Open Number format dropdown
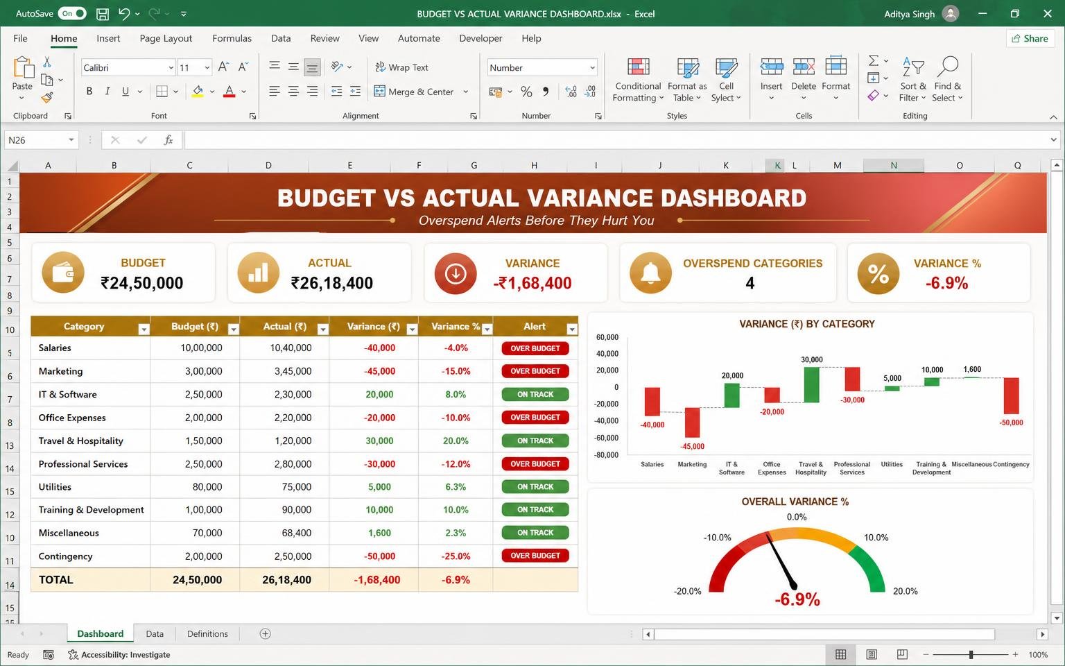This screenshot has height=666, width=1065. tap(592, 67)
